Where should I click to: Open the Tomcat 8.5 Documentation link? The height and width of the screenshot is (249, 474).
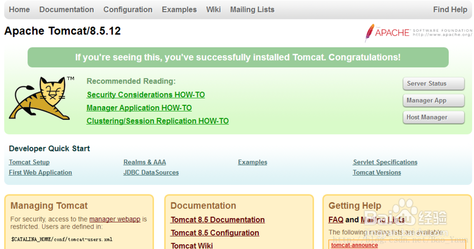click(x=218, y=220)
